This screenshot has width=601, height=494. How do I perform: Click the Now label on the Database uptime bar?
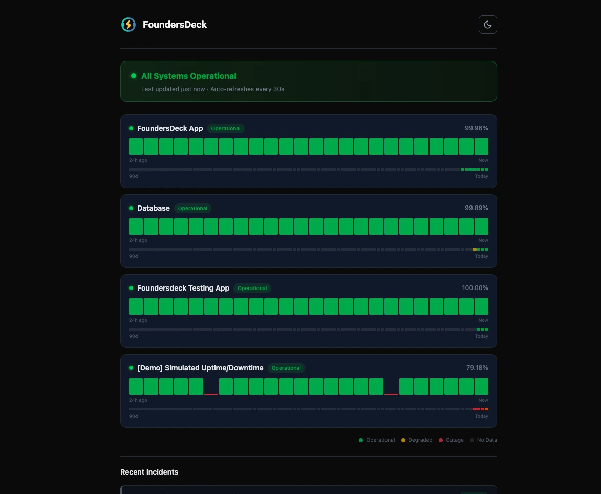[x=483, y=240]
